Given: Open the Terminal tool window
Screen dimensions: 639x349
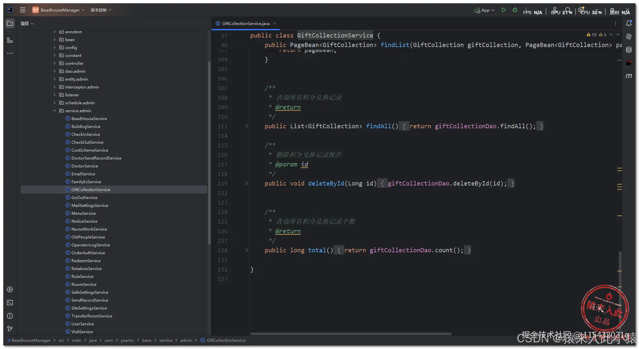Looking at the screenshot, I should click(10, 303).
